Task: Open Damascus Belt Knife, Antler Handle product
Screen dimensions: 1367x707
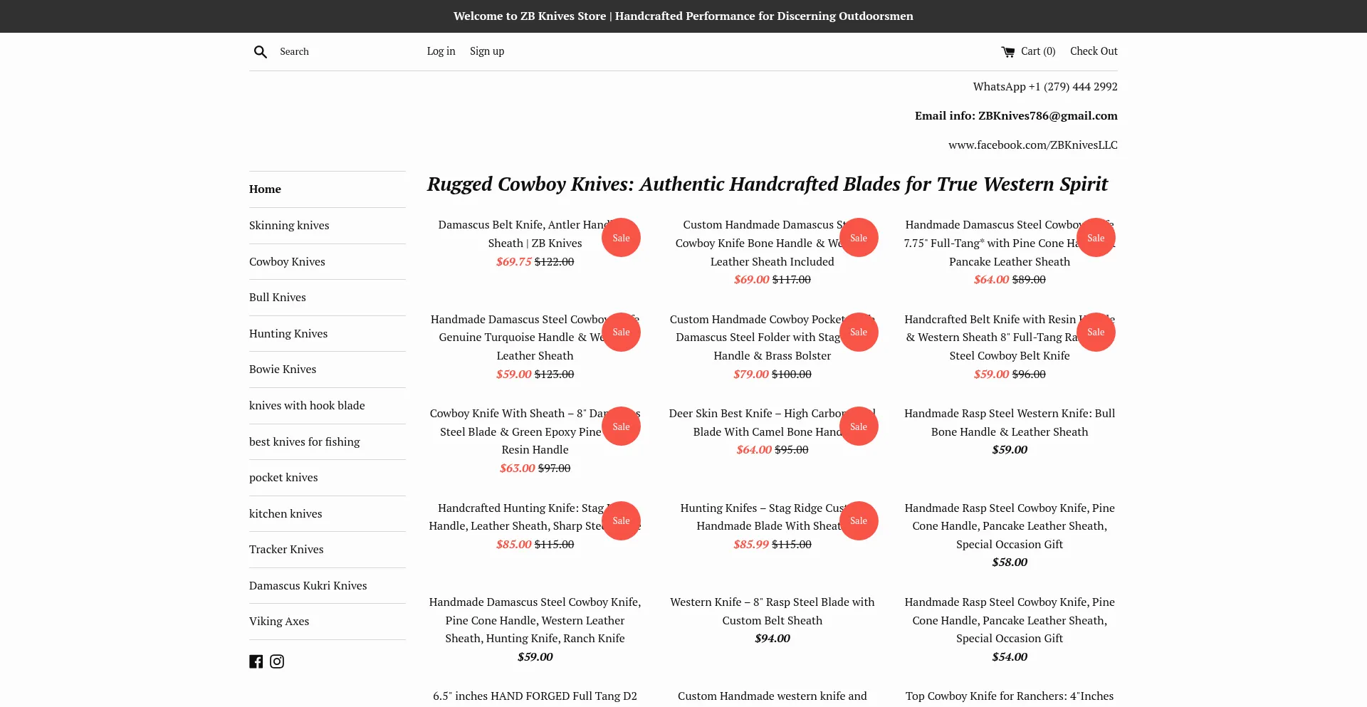Action: pyautogui.click(x=535, y=234)
